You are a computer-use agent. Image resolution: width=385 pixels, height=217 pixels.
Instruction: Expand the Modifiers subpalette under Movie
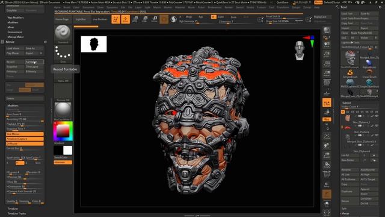[x=13, y=105]
